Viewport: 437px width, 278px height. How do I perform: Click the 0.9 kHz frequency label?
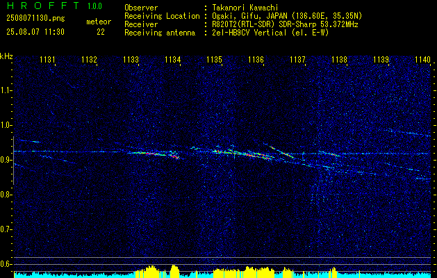[6, 160]
